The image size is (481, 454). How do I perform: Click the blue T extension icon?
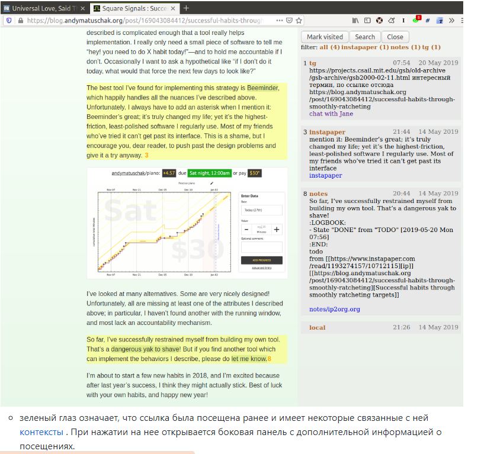[x=440, y=21]
